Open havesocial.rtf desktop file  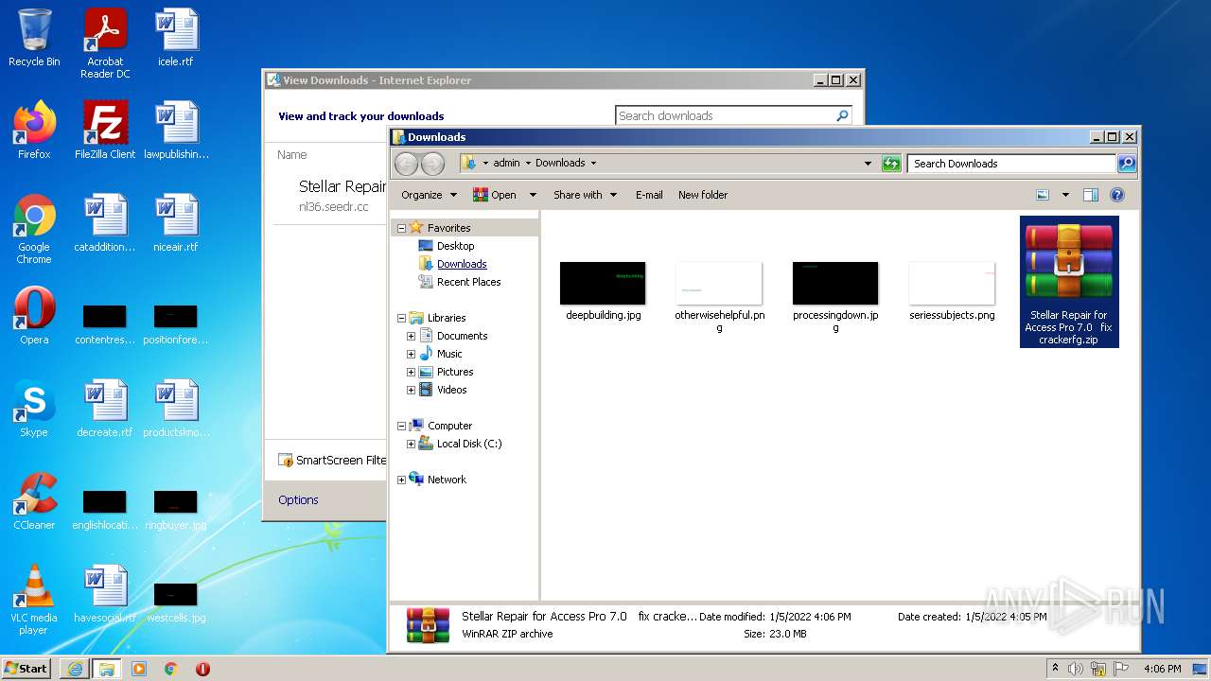(x=105, y=594)
